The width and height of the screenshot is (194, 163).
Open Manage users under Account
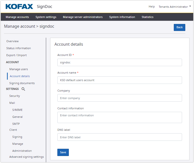click(x=19, y=69)
